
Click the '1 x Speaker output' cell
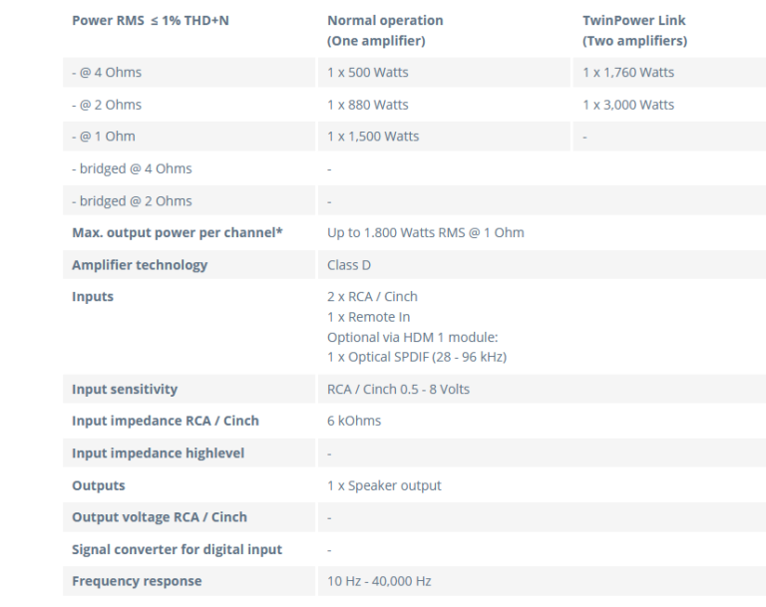pyautogui.click(x=384, y=485)
